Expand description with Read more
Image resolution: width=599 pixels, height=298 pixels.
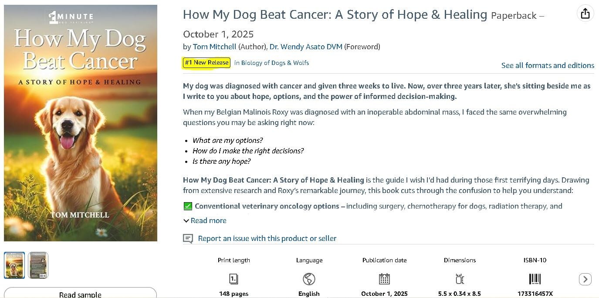205,220
